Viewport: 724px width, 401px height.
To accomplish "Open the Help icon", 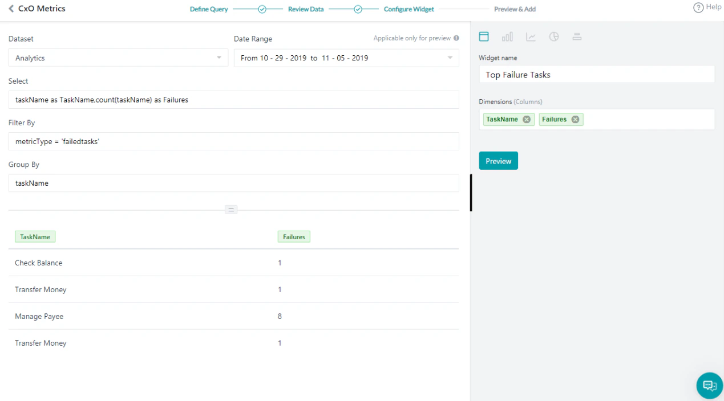I will (x=698, y=7).
